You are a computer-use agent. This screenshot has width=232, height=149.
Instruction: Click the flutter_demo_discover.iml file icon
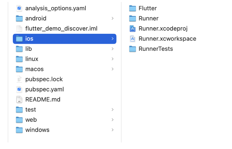click(x=19, y=28)
